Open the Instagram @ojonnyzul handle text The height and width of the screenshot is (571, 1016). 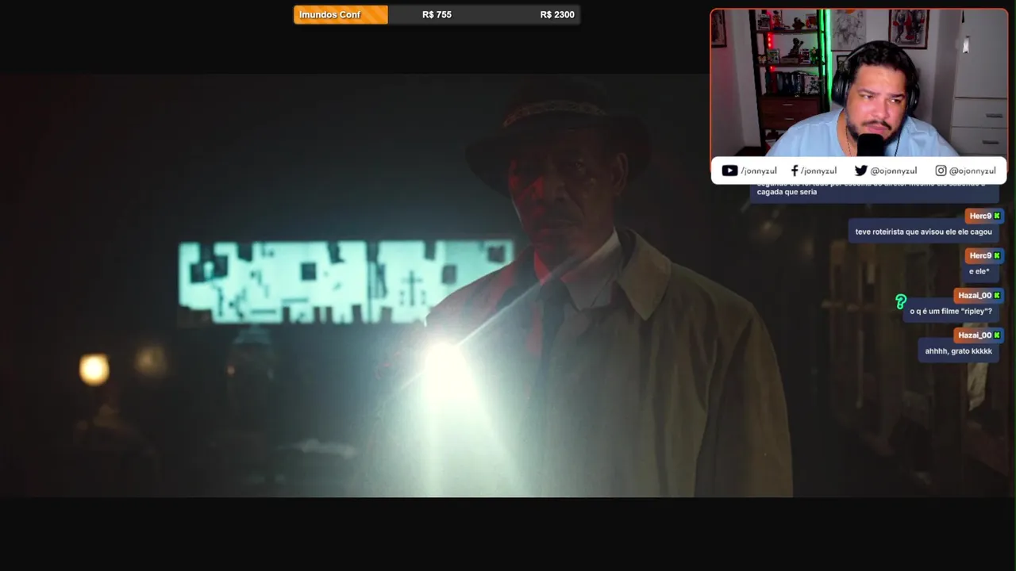(972, 171)
